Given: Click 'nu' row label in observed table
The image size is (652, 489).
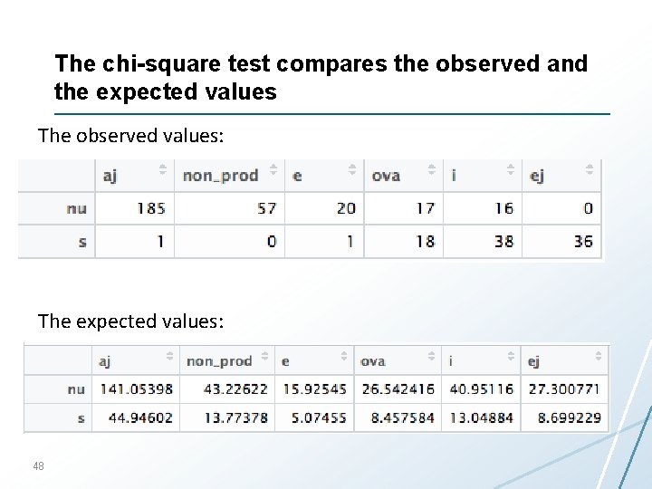Looking at the screenshot, I should click(x=76, y=208).
